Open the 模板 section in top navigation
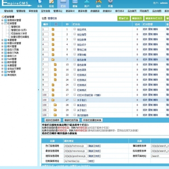Viewport: 169px width, 169px height. pos(75,4)
